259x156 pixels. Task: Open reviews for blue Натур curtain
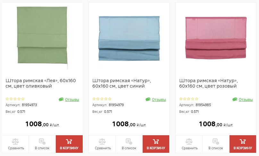pos(155,99)
